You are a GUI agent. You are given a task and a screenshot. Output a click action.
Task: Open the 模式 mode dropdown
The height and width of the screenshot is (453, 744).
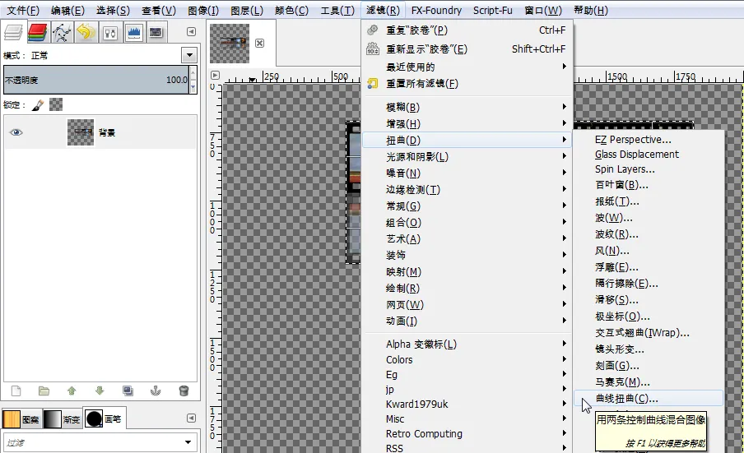pyautogui.click(x=189, y=55)
